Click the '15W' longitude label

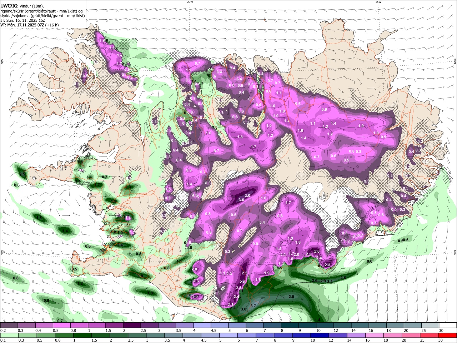[378, 2]
